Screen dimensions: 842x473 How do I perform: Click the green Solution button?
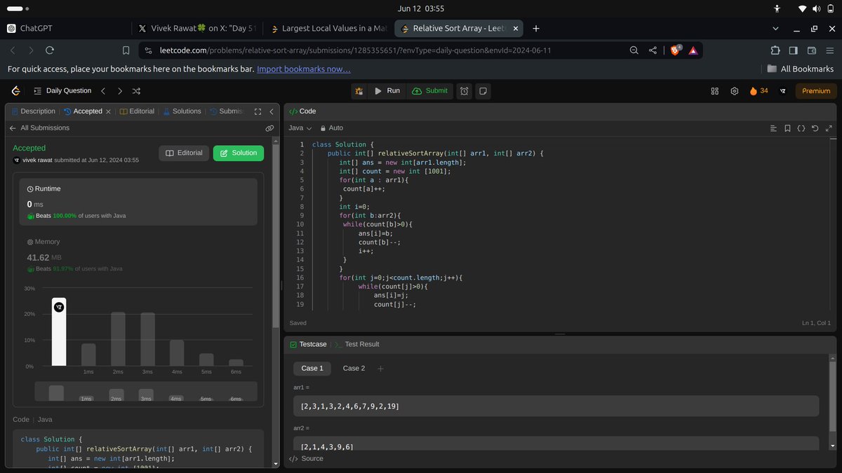coord(238,153)
